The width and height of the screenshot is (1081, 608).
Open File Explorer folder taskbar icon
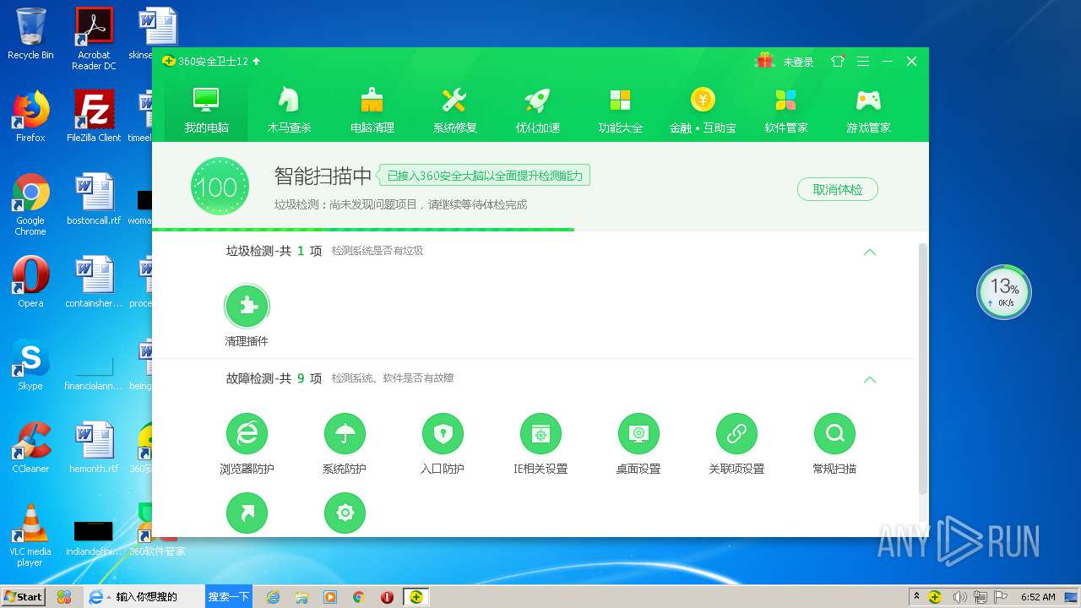(x=301, y=597)
